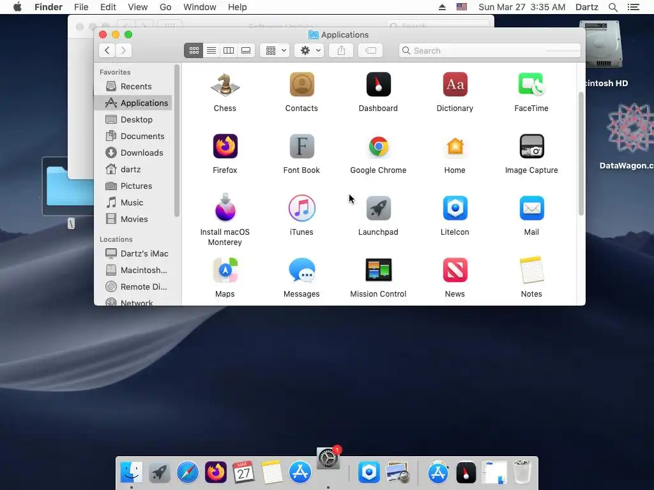Open Notification Center menu bar icon
This screenshot has width=654, height=490.
pyautogui.click(x=633, y=7)
